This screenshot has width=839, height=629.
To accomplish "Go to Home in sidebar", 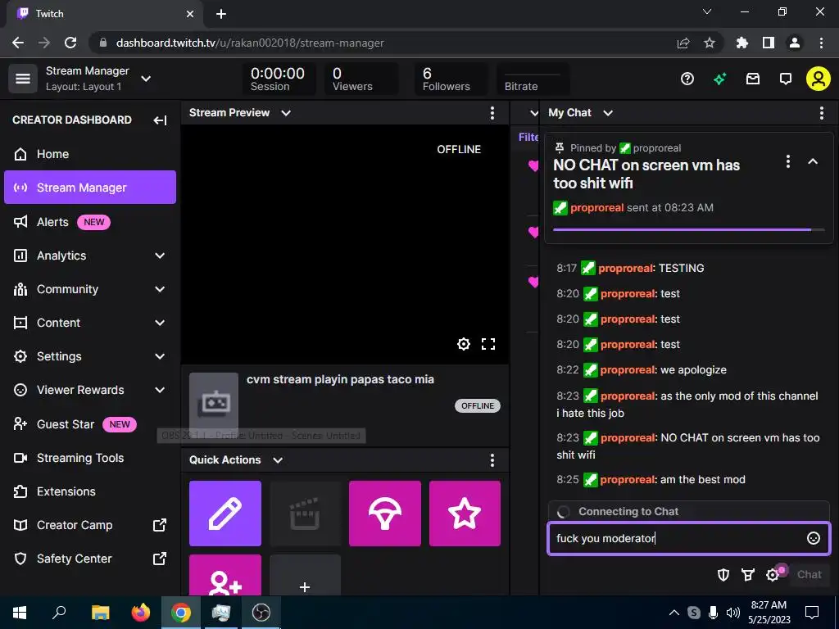I will click(90, 154).
